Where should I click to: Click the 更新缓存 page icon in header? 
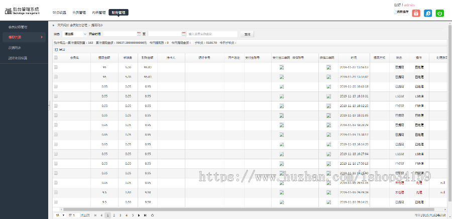tap(395, 12)
